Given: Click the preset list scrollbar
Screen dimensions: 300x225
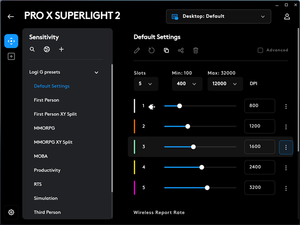Looking at the screenshot, I should pyautogui.click(x=112, y=128).
